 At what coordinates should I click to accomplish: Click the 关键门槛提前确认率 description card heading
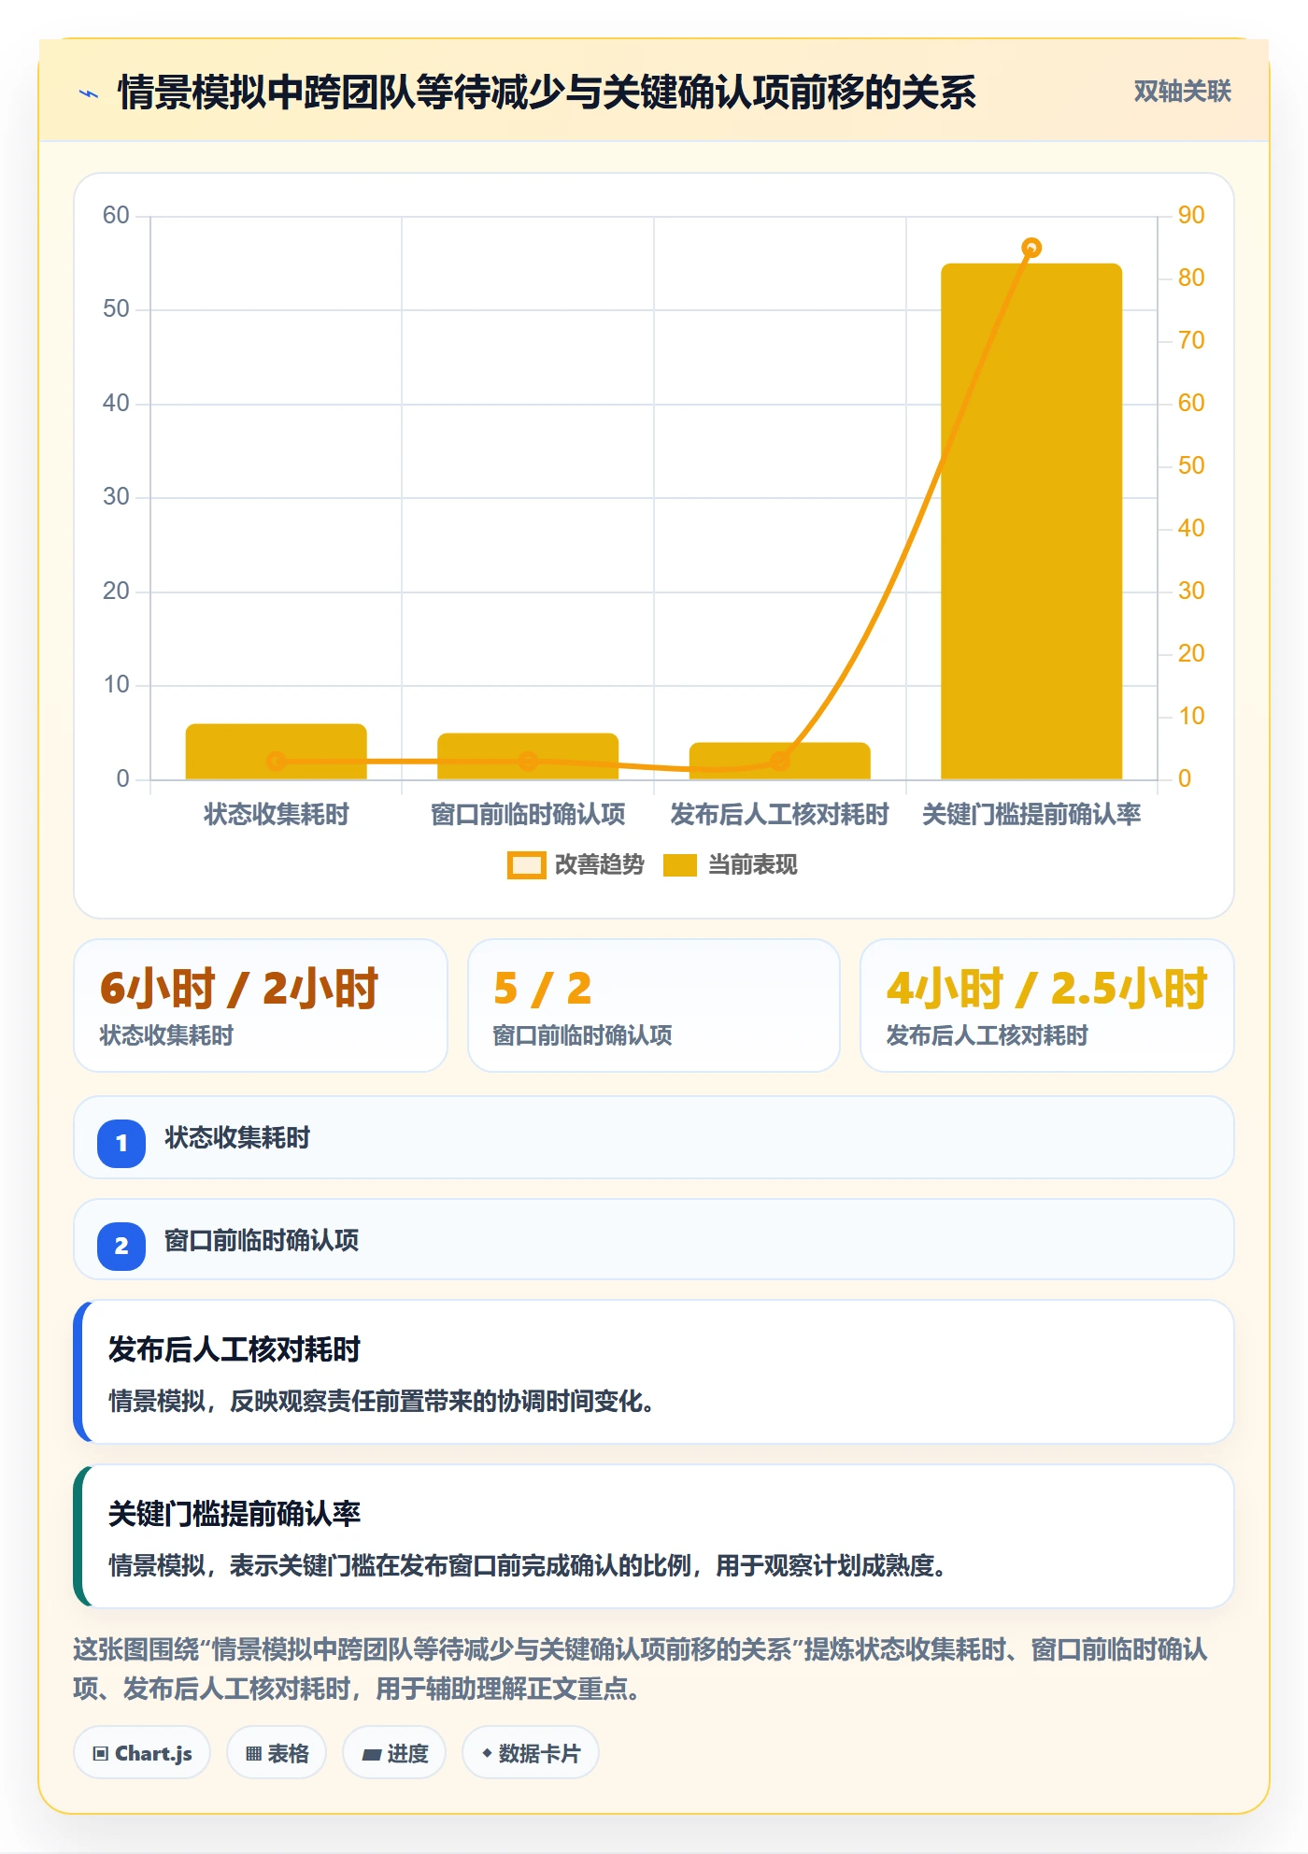point(235,1515)
